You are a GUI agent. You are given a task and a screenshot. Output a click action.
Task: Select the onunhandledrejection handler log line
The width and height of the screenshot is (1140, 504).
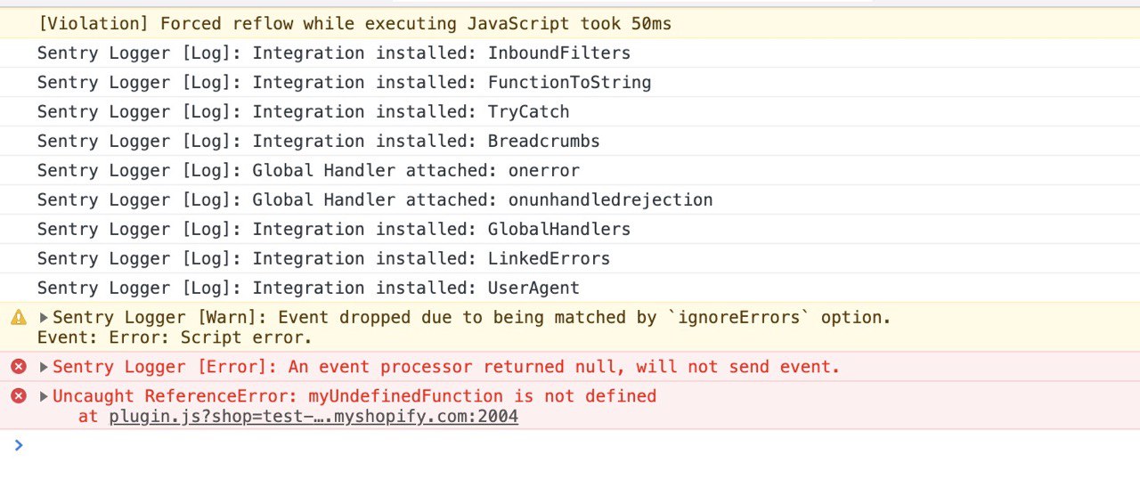click(x=570, y=200)
